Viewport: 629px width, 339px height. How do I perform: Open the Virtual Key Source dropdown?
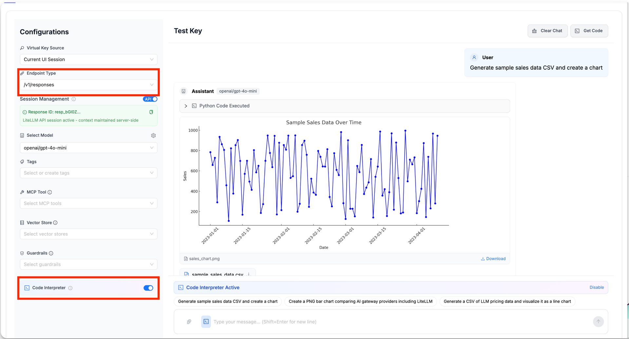pyautogui.click(x=88, y=60)
